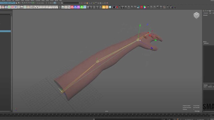Open the No Live Surface dropdown
Viewport: 214px width, 120px height.
40,3
